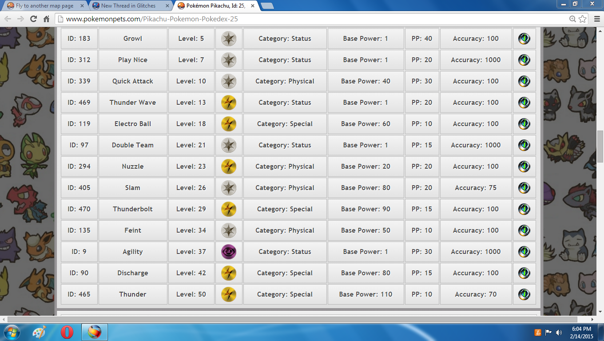
Task: Select the Electric type icon for Thunderbolt
Action: tap(229, 209)
